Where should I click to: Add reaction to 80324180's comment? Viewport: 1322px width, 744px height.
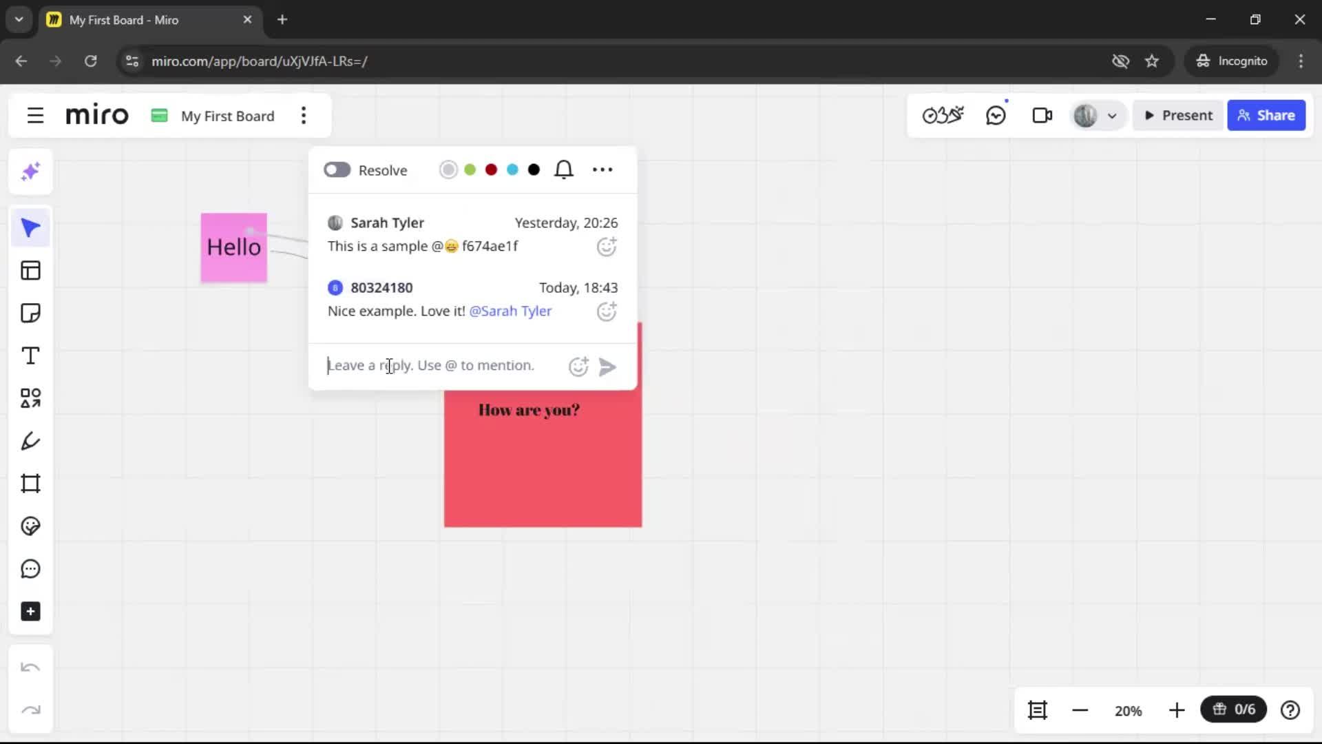pos(607,311)
